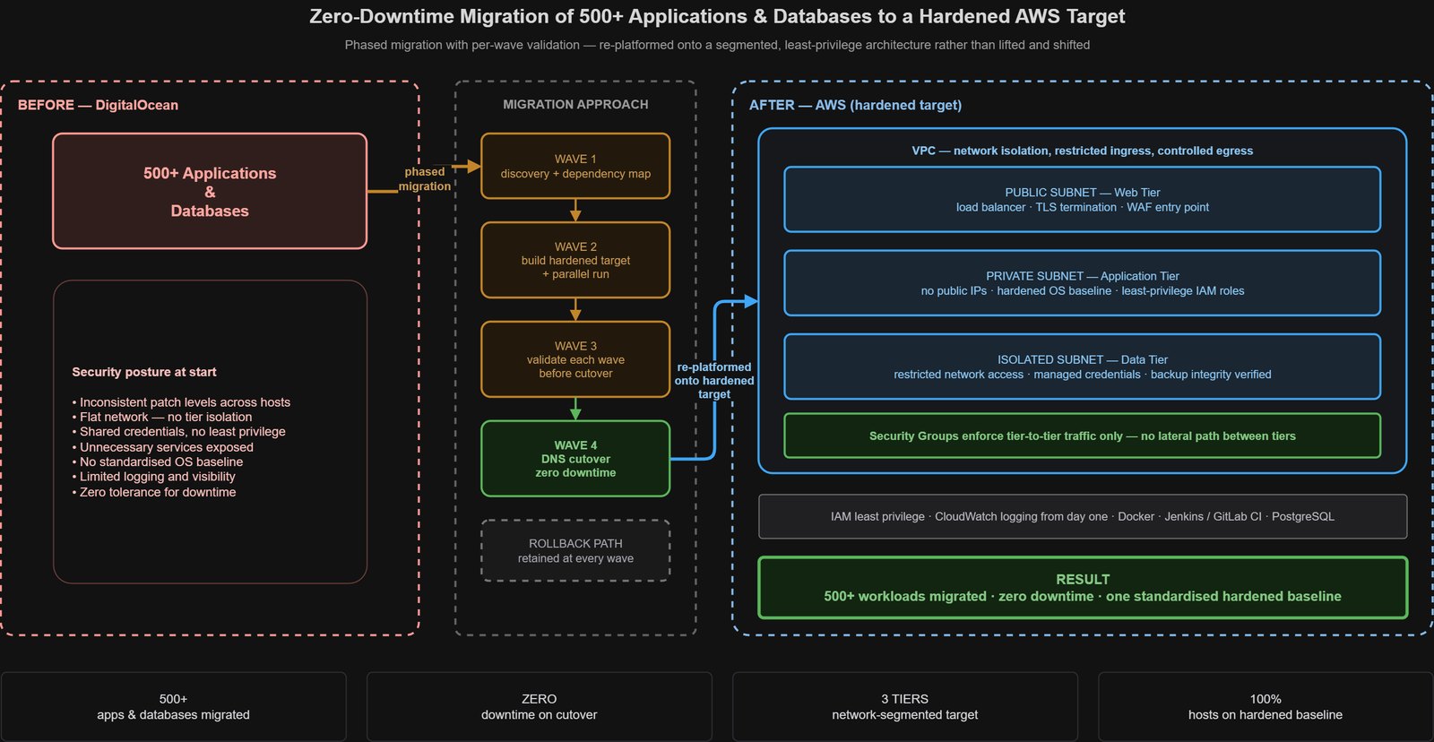Click 'Flat network — no tier isolation' bullet
The image size is (1434, 742).
pyautogui.click(x=162, y=417)
